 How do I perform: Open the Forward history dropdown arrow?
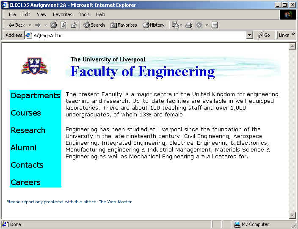point(45,25)
